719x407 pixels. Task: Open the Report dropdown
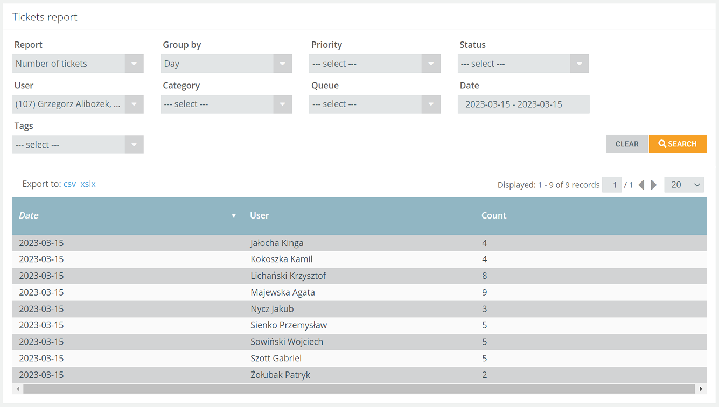[x=78, y=64]
